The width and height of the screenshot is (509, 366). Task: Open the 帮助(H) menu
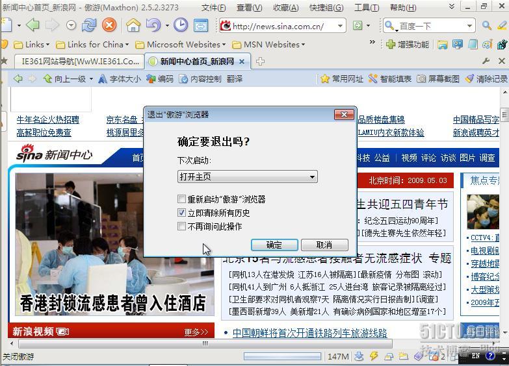[x=403, y=7]
